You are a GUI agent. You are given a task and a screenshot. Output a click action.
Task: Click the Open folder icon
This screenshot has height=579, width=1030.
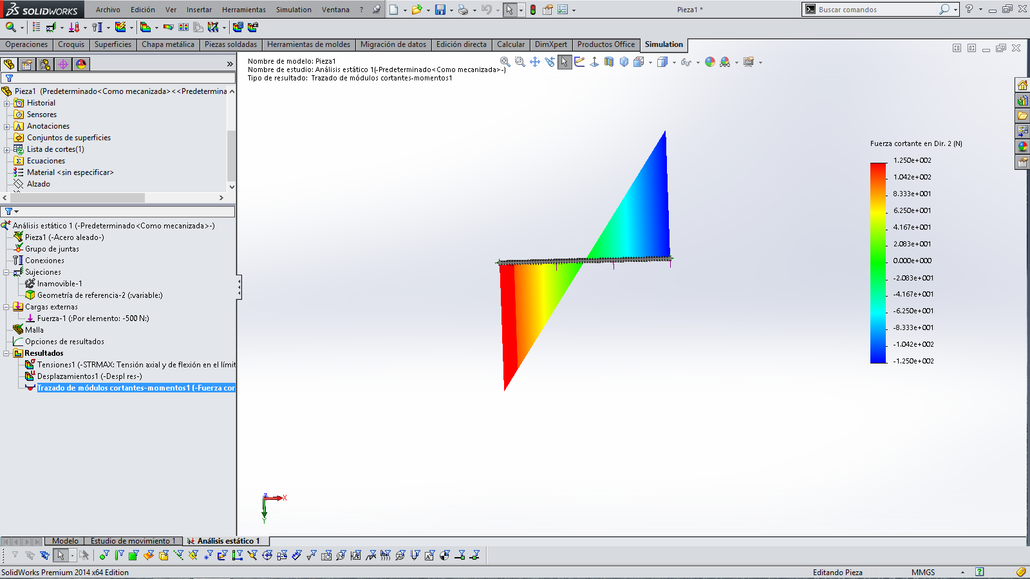click(417, 10)
